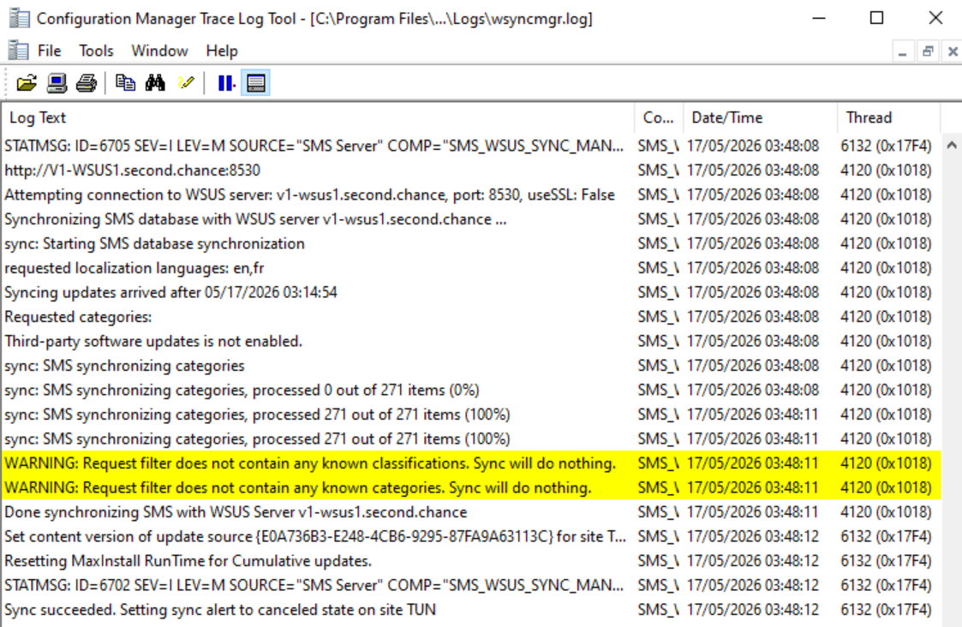Click the Open on Server computer icon

click(x=57, y=83)
